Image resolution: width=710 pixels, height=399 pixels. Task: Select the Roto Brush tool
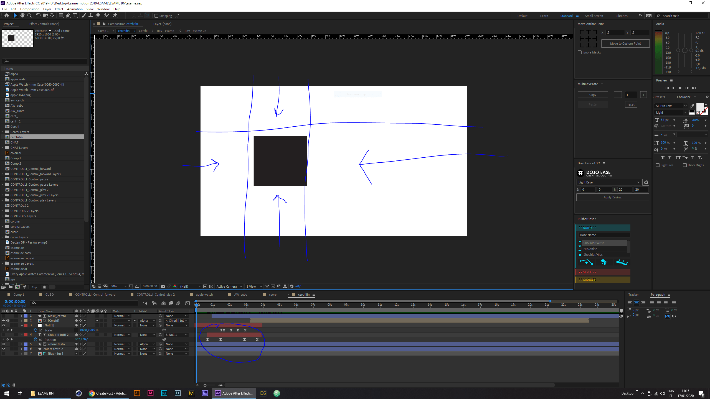tap(106, 16)
